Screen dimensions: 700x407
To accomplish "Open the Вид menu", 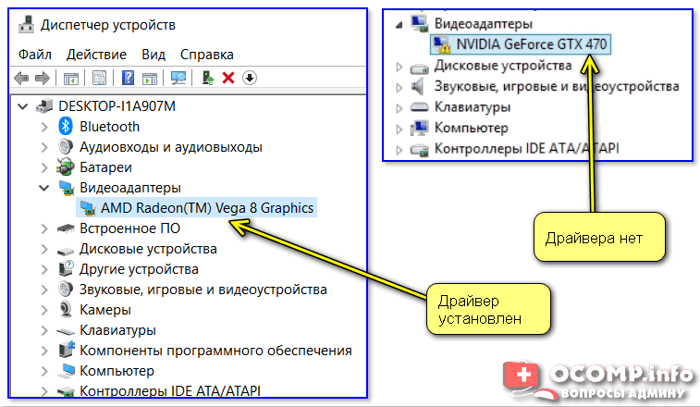I will click(154, 55).
